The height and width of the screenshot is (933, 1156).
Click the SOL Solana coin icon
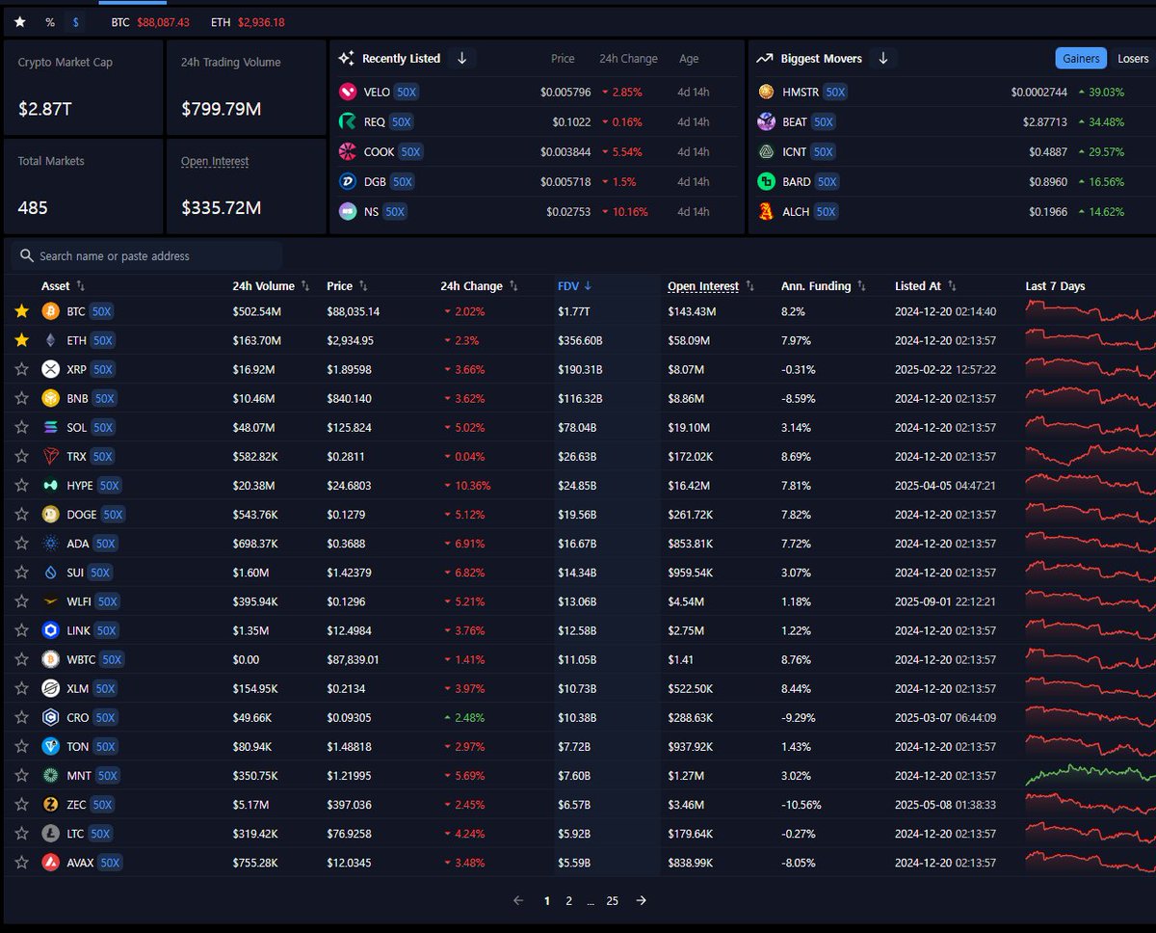(50, 427)
